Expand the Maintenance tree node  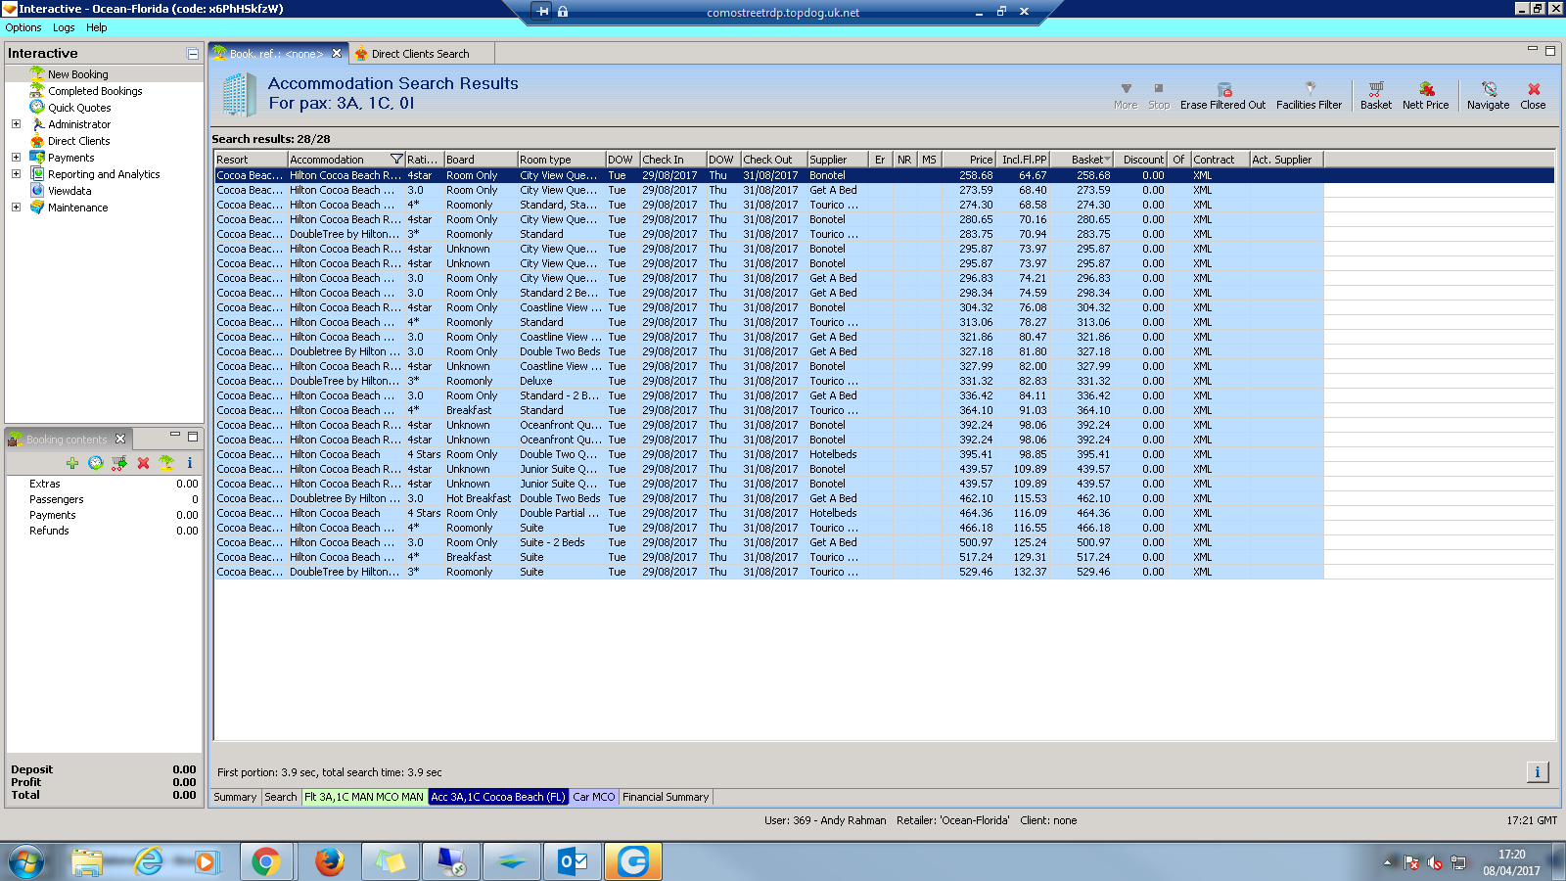16,208
